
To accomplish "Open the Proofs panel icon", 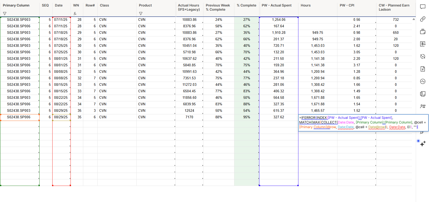I will point(423,31).
